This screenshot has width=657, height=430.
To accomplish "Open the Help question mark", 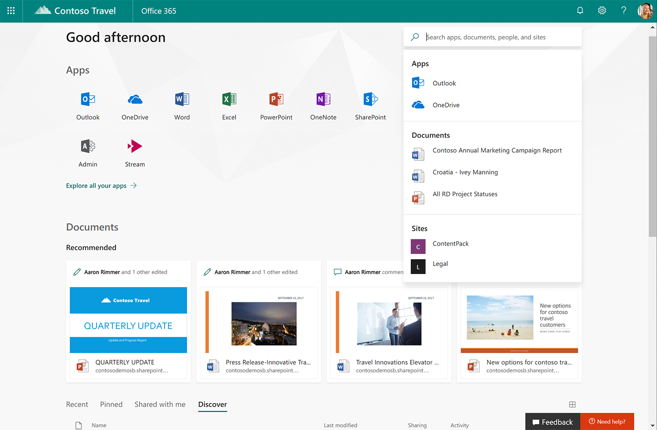I will [623, 10].
